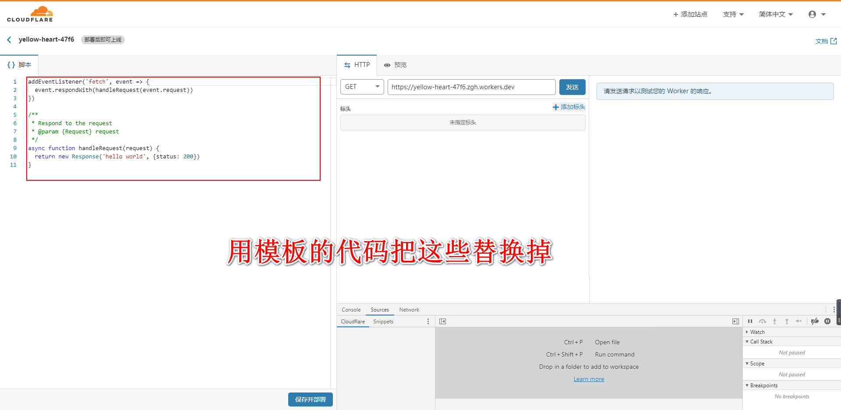Pause script execution in the debugger
The width and height of the screenshot is (841, 410).
[750, 321]
